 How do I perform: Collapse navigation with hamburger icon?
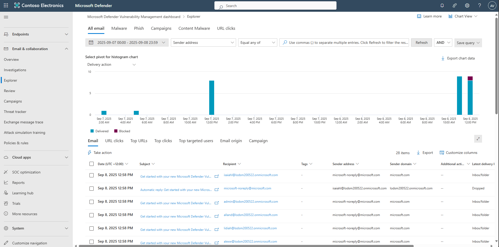click(6, 17)
